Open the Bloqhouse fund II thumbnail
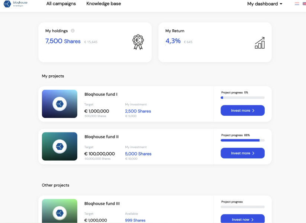The width and height of the screenshot is (306, 223). 59,146
